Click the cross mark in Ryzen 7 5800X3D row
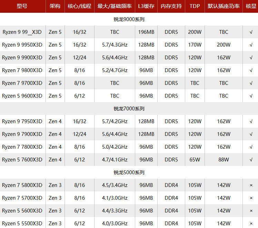Screen dimensions: 258x228 (x=251, y=185)
